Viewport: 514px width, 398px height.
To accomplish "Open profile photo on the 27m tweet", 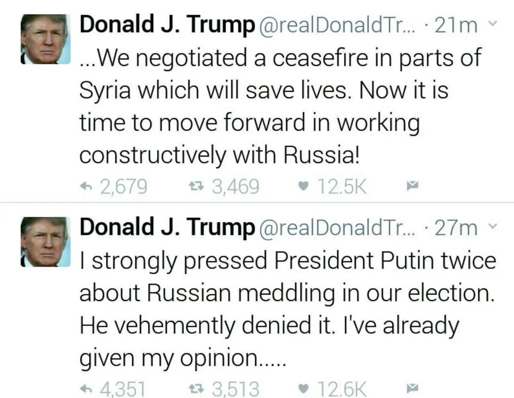I will [45, 241].
